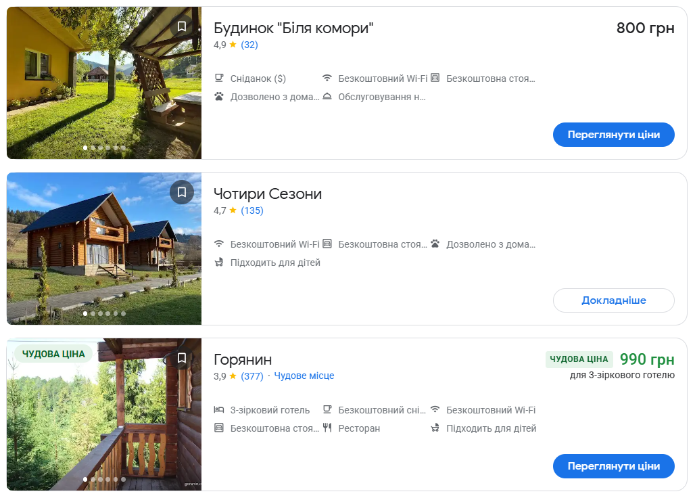
Task: Open the (32) reviews link
Action: click(249, 45)
